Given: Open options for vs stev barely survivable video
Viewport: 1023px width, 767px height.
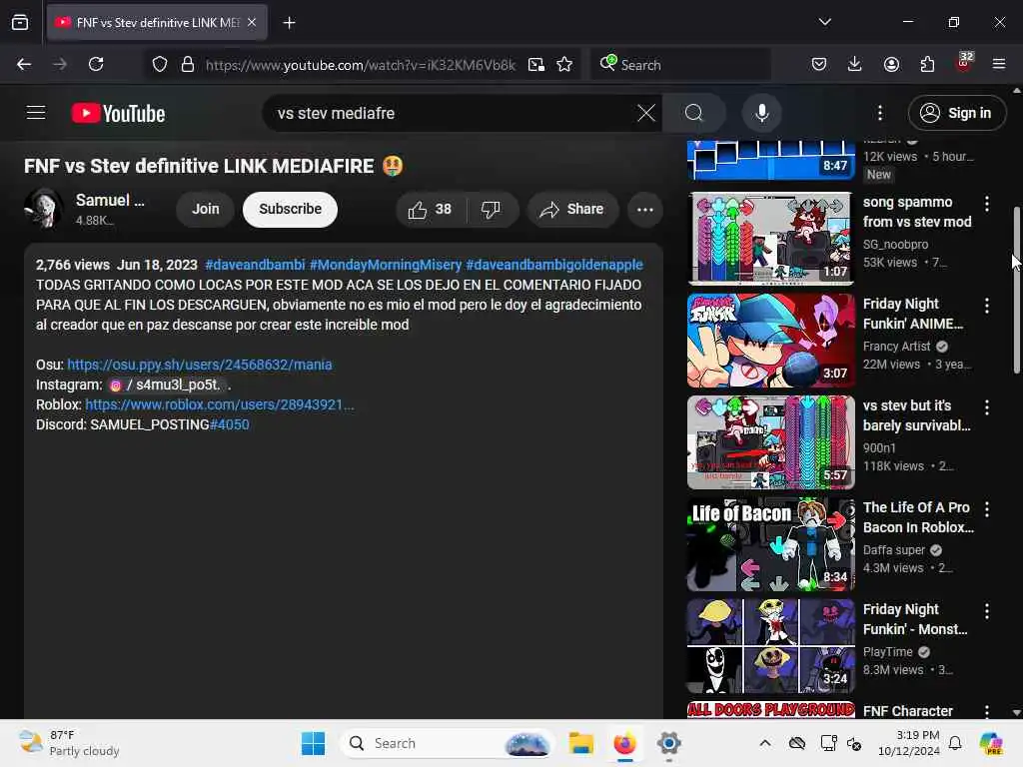Looking at the screenshot, I should (x=986, y=407).
